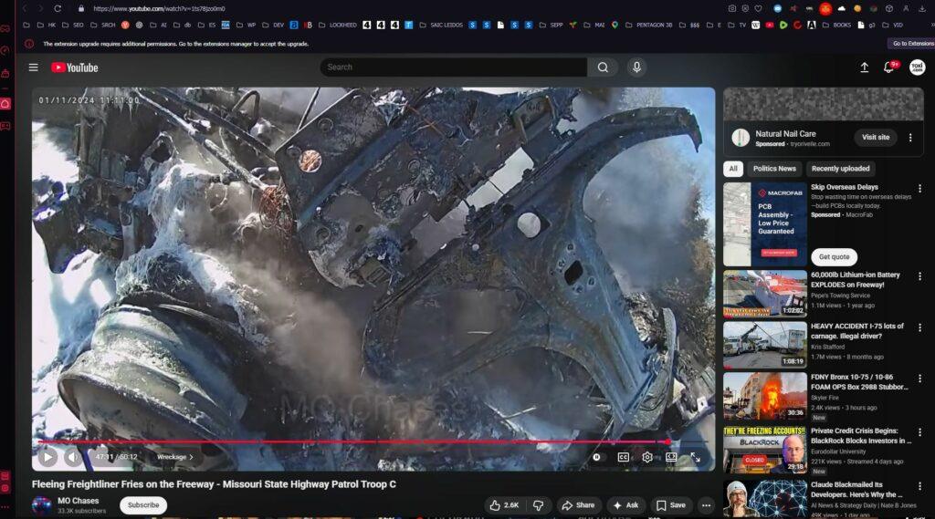Enter fullscreen mode in the player
The height and width of the screenshot is (519, 935).
pos(695,457)
